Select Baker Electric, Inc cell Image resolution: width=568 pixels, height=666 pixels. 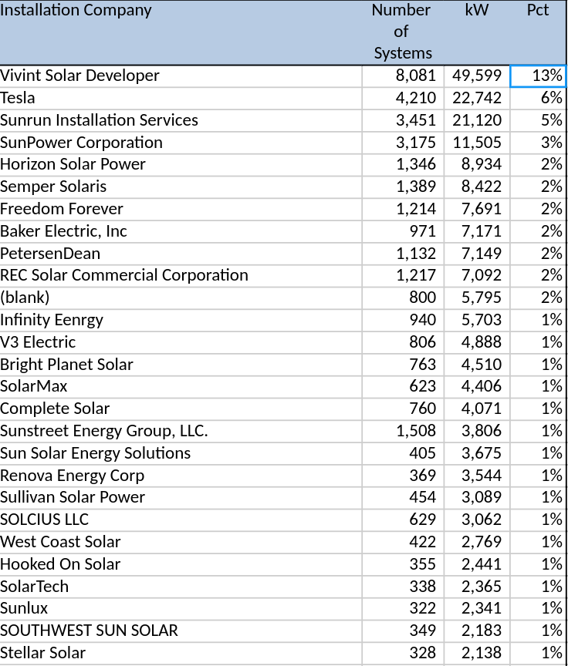[x=181, y=231]
